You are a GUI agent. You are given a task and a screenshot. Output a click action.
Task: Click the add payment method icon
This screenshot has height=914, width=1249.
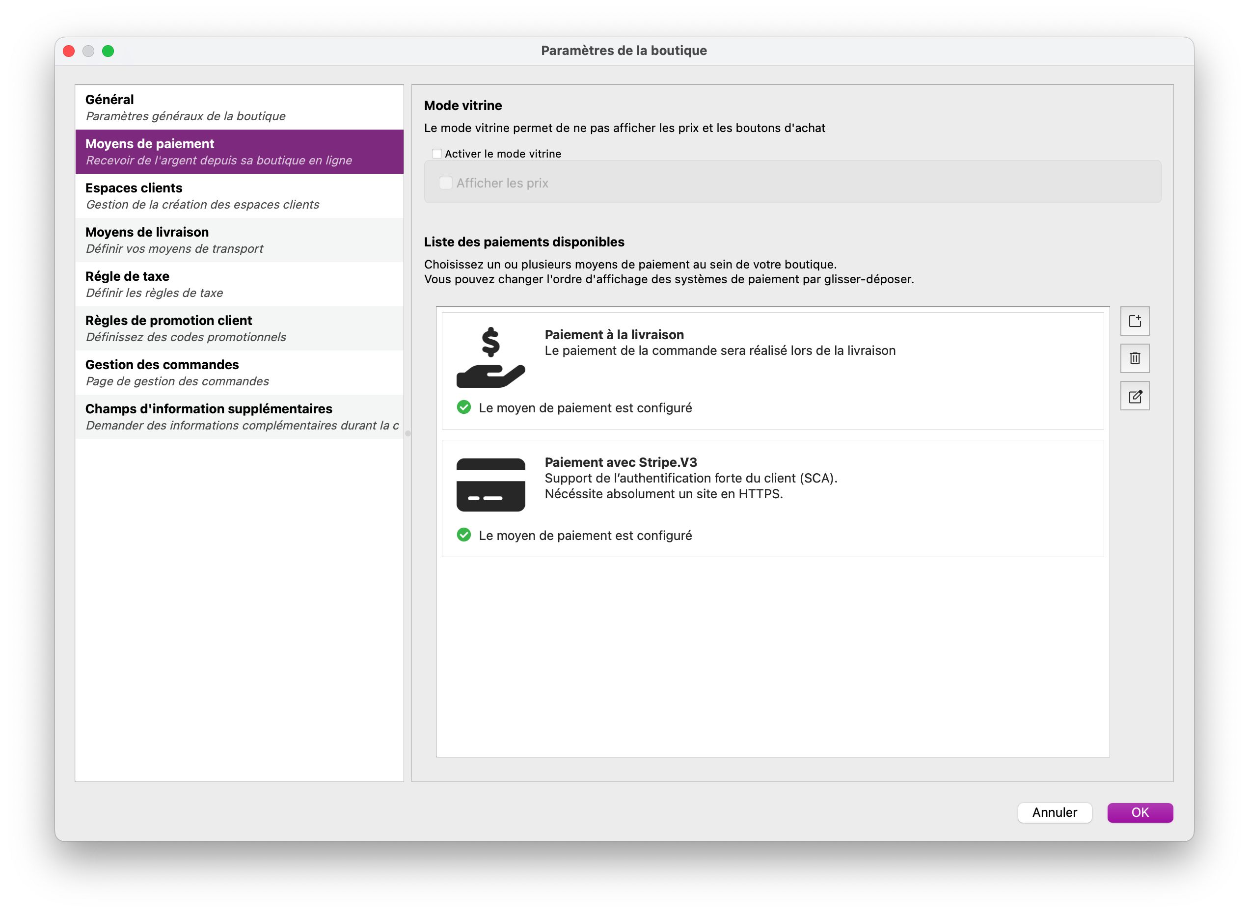1135,321
